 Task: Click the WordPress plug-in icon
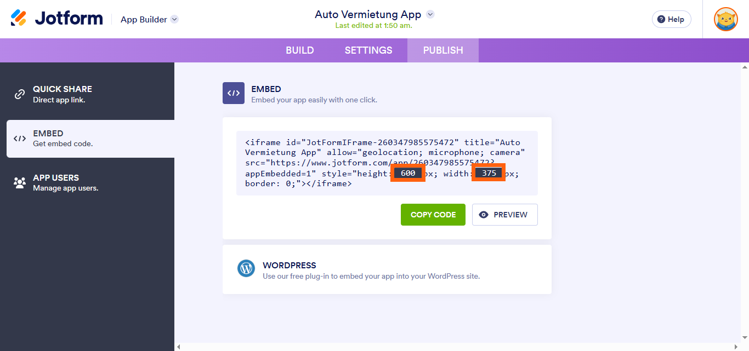246,268
